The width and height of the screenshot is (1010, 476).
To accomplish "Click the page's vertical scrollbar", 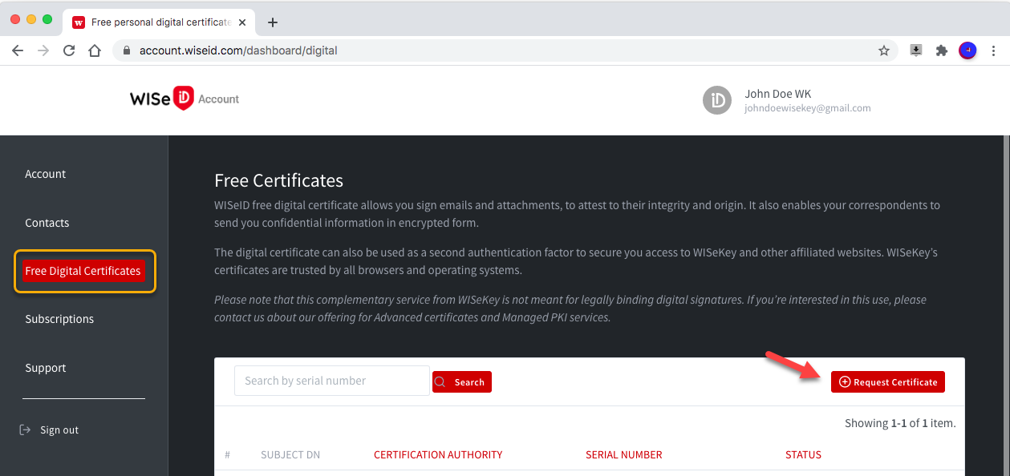I will click(1007, 305).
